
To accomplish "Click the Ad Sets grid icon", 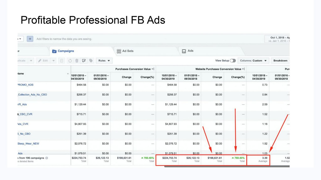I will tap(119, 51).
